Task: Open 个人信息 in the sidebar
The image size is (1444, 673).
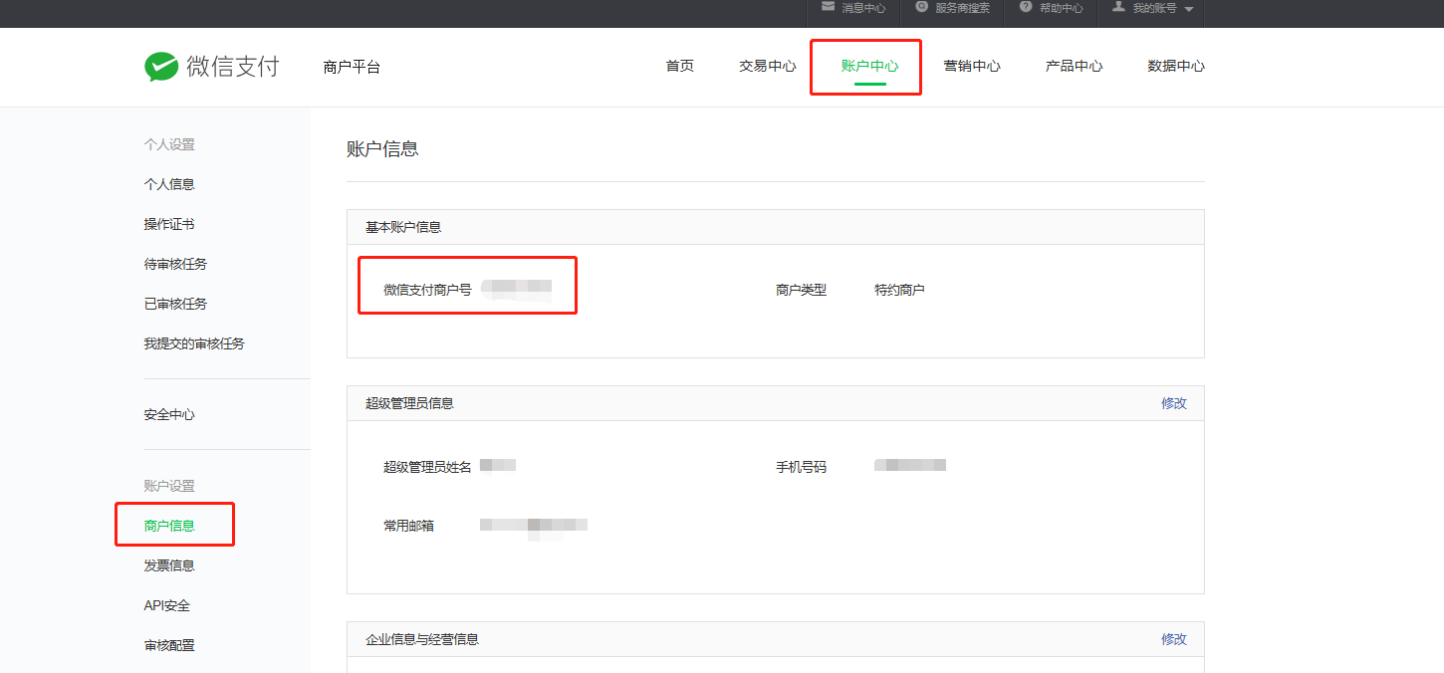Action: coord(169,184)
